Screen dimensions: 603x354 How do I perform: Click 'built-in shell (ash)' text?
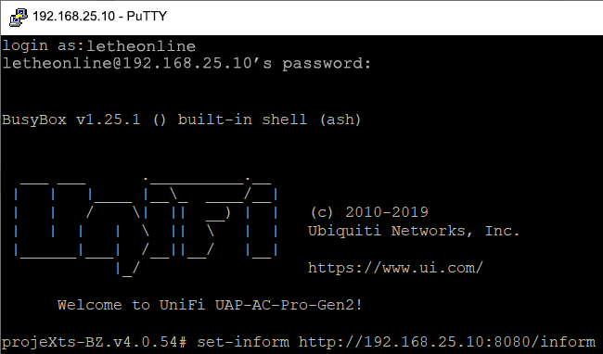pos(269,120)
